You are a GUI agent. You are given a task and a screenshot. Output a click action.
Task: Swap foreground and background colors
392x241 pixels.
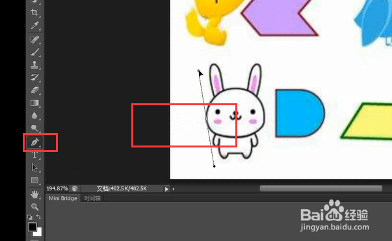(38, 216)
